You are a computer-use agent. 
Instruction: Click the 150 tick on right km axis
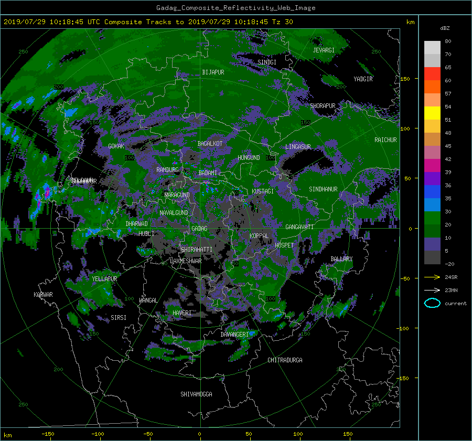point(405,79)
